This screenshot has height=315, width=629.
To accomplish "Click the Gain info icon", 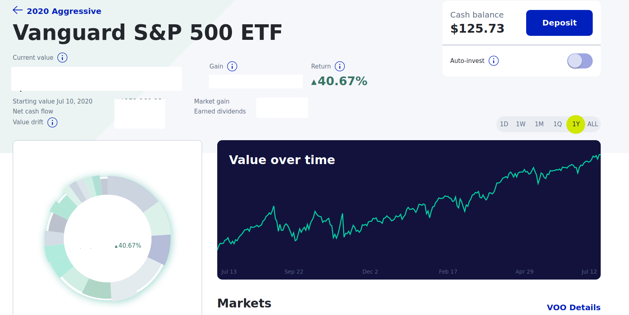I will coord(232,67).
